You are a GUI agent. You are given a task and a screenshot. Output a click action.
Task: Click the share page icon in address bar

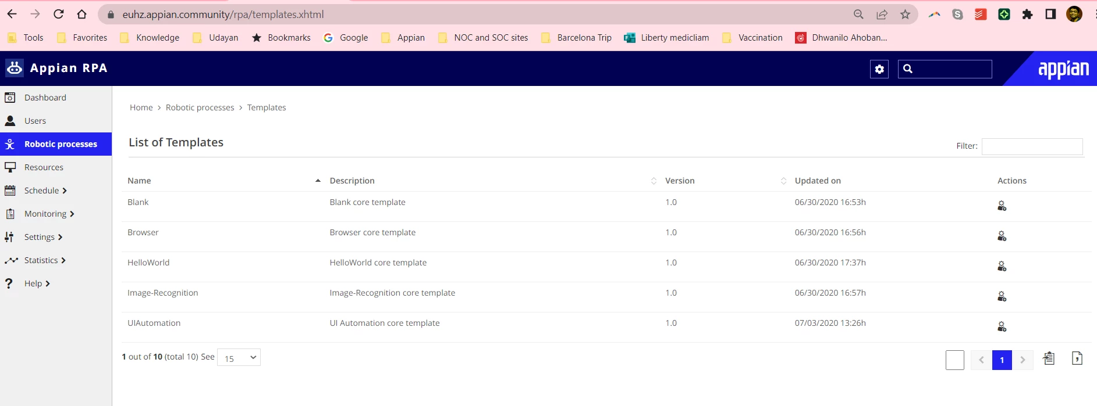point(882,15)
